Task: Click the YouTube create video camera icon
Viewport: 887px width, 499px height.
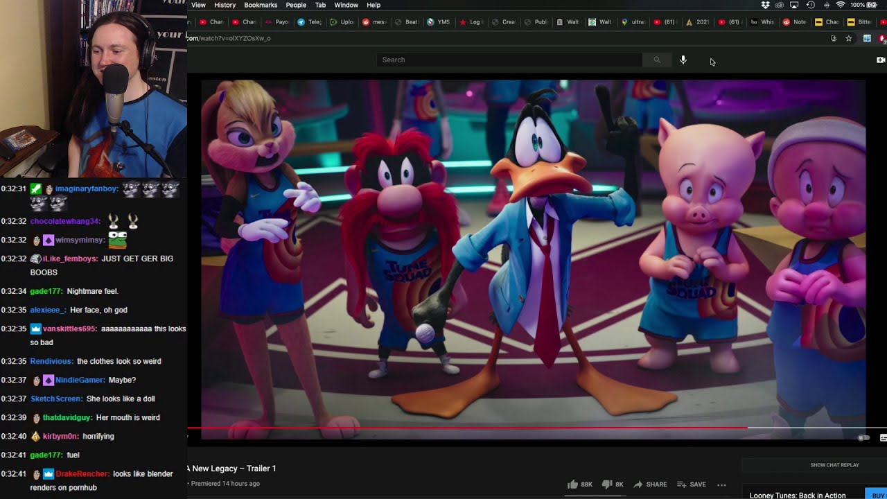Action: pos(881,60)
